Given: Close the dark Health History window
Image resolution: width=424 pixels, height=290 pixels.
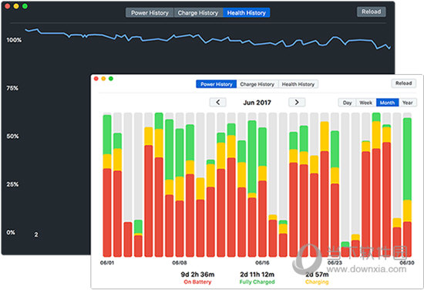Looking at the screenshot, I should tap(8, 6).
